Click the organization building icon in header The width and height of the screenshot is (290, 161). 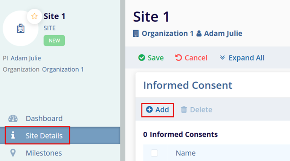tap(136, 33)
